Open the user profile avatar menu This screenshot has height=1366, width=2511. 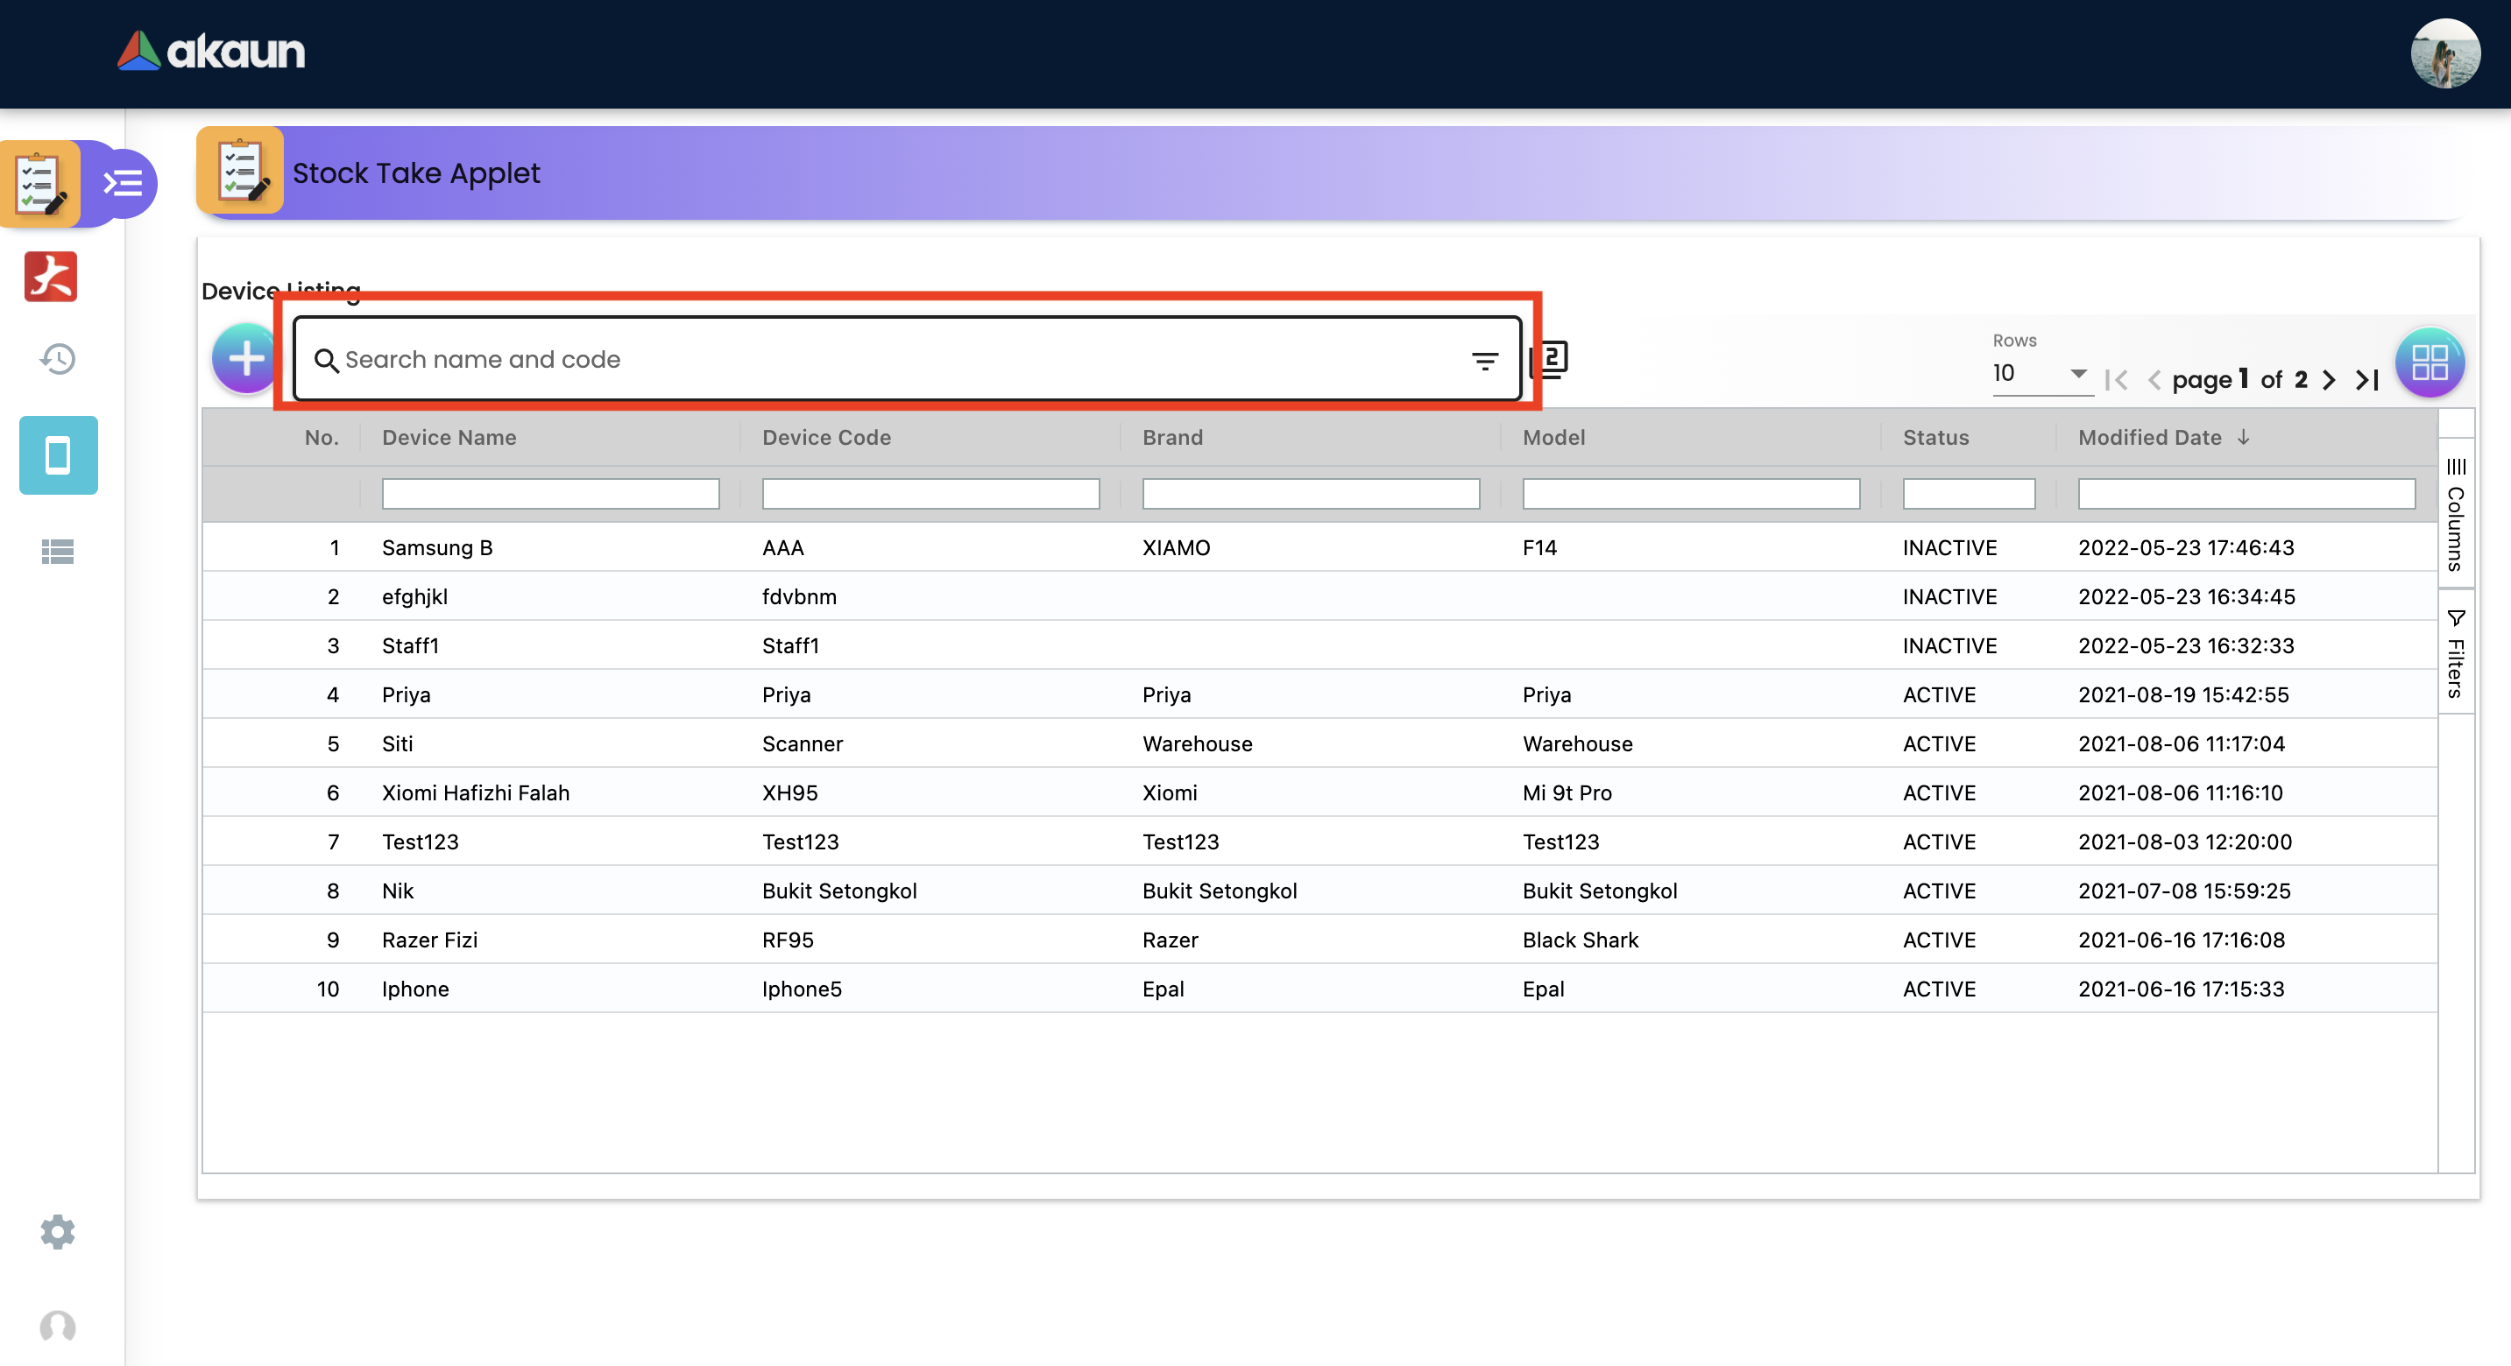point(2443,53)
